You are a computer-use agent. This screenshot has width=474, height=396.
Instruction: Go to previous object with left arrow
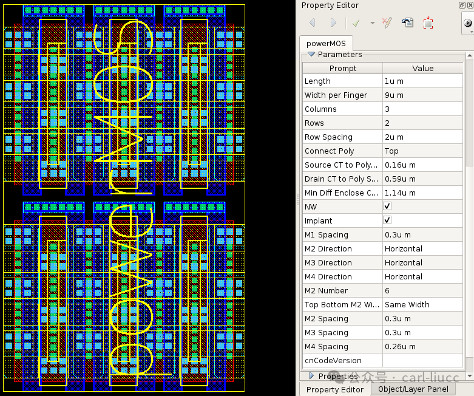pyautogui.click(x=313, y=22)
